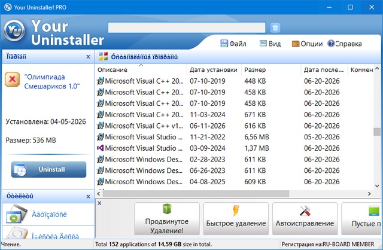This screenshot has width=383, height=250.
Task: Select Microsoft Visual C++ v1... row
Action: coord(235,126)
